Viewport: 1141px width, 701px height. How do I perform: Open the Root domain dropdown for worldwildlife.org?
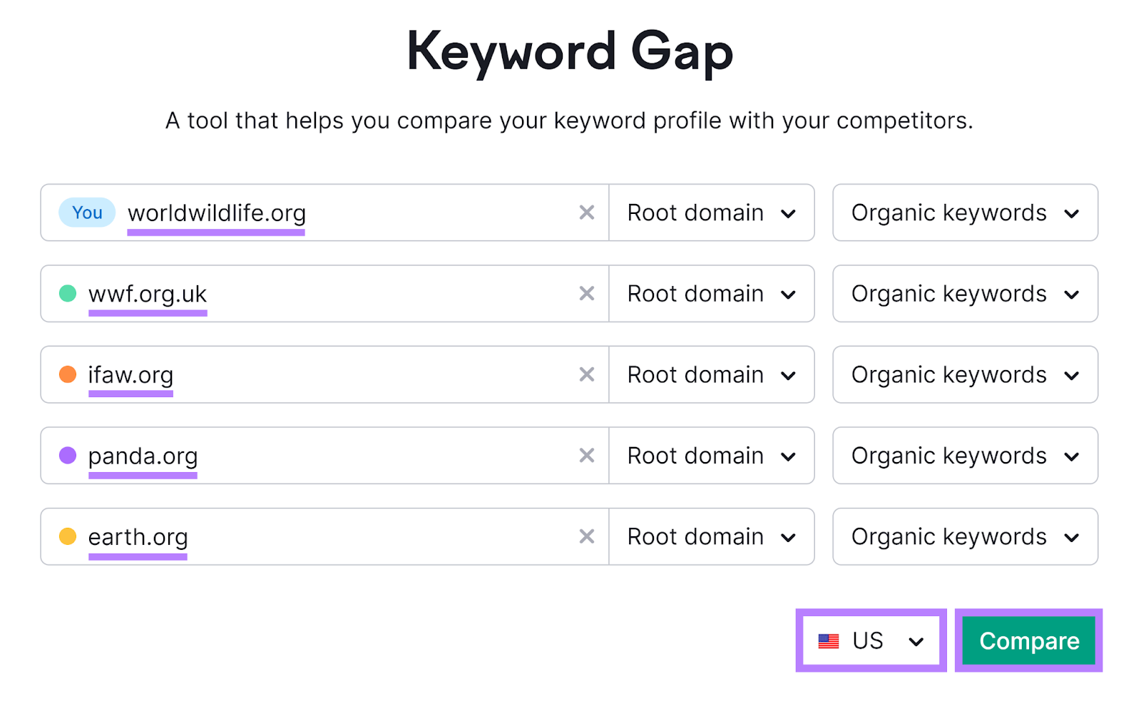711,213
